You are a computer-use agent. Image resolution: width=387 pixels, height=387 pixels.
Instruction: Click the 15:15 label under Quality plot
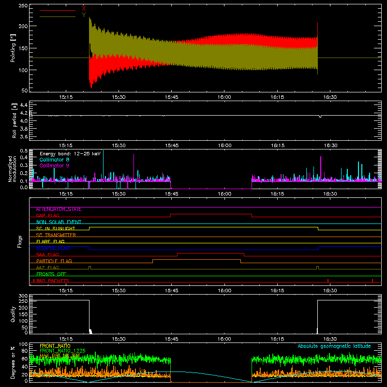coord(66,339)
